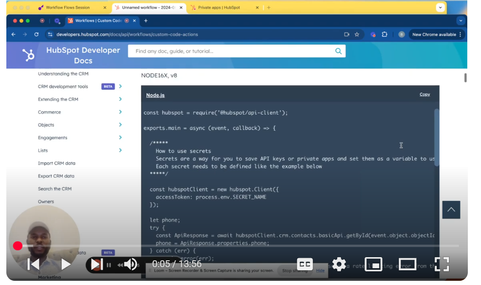The height and width of the screenshot is (285, 481).
Task: Expand CRM development tools in sidebar
Action: [120, 86]
